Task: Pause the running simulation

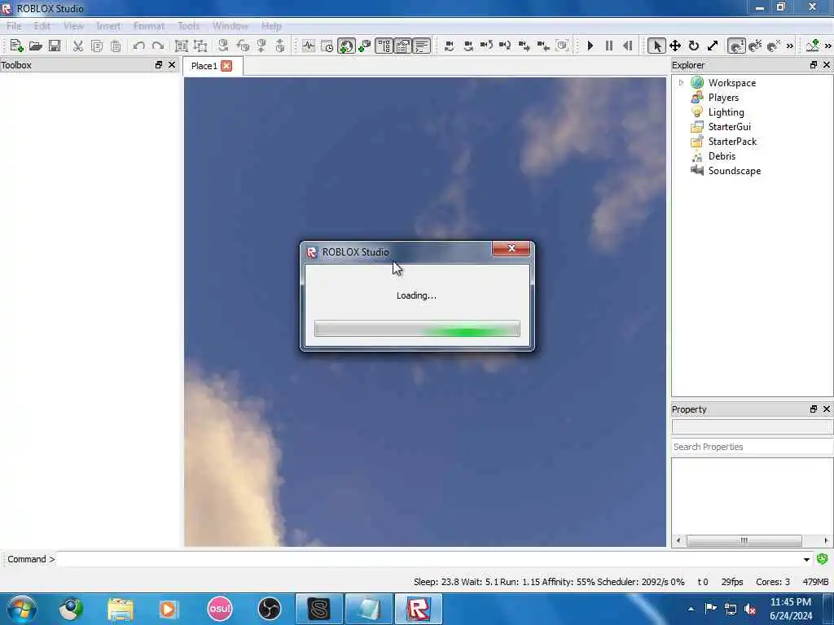Action: [609, 46]
